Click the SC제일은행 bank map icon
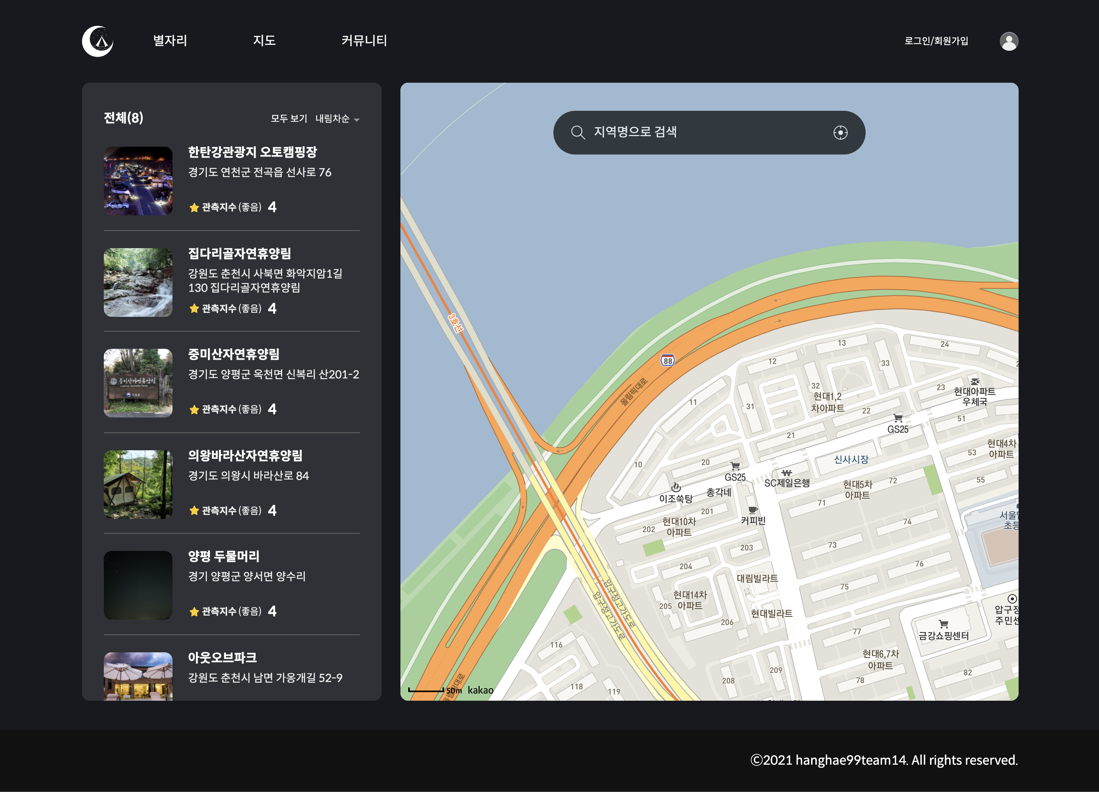The width and height of the screenshot is (1099, 792). (x=786, y=472)
